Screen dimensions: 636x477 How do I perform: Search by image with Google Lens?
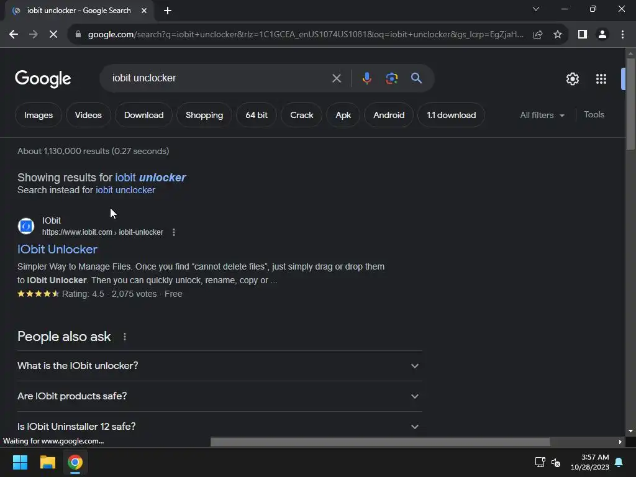point(391,78)
